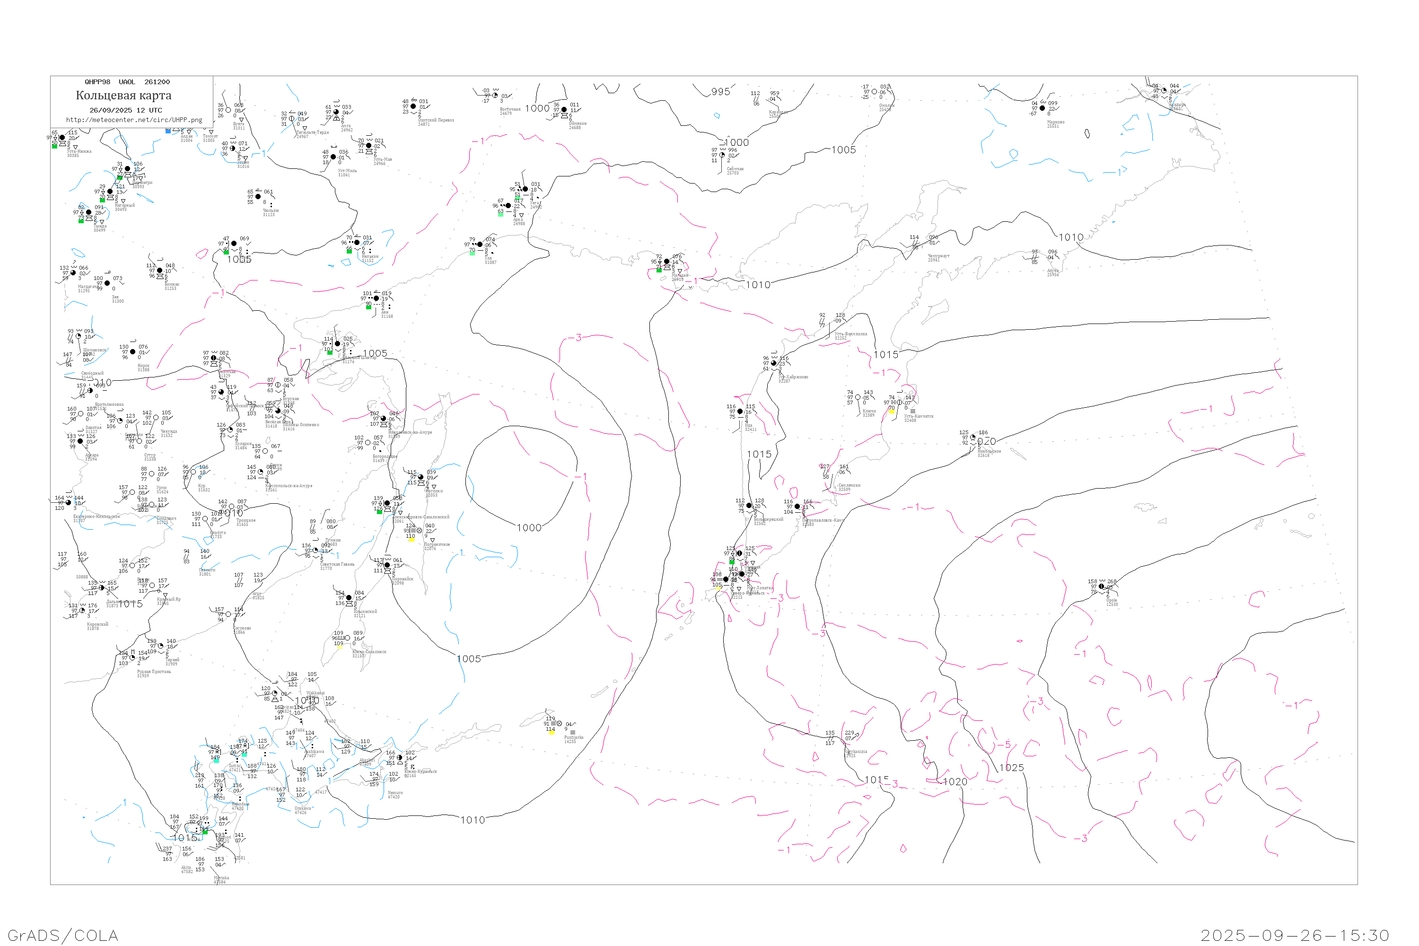Select the Нелькан 31152 station marker
Viewport: 1419px width, 946px height.
(357, 243)
